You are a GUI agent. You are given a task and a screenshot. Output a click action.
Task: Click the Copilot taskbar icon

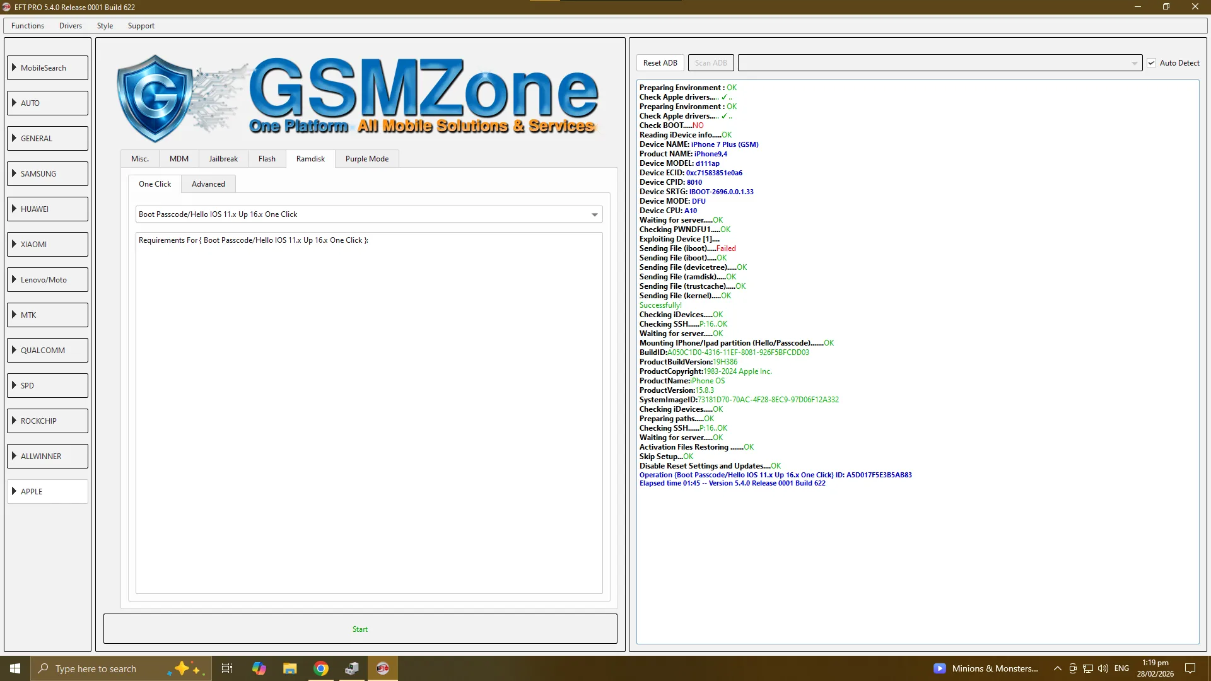pos(259,668)
